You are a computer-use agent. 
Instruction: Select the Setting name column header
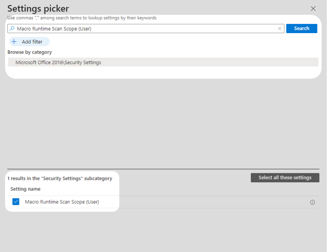(25, 189)
